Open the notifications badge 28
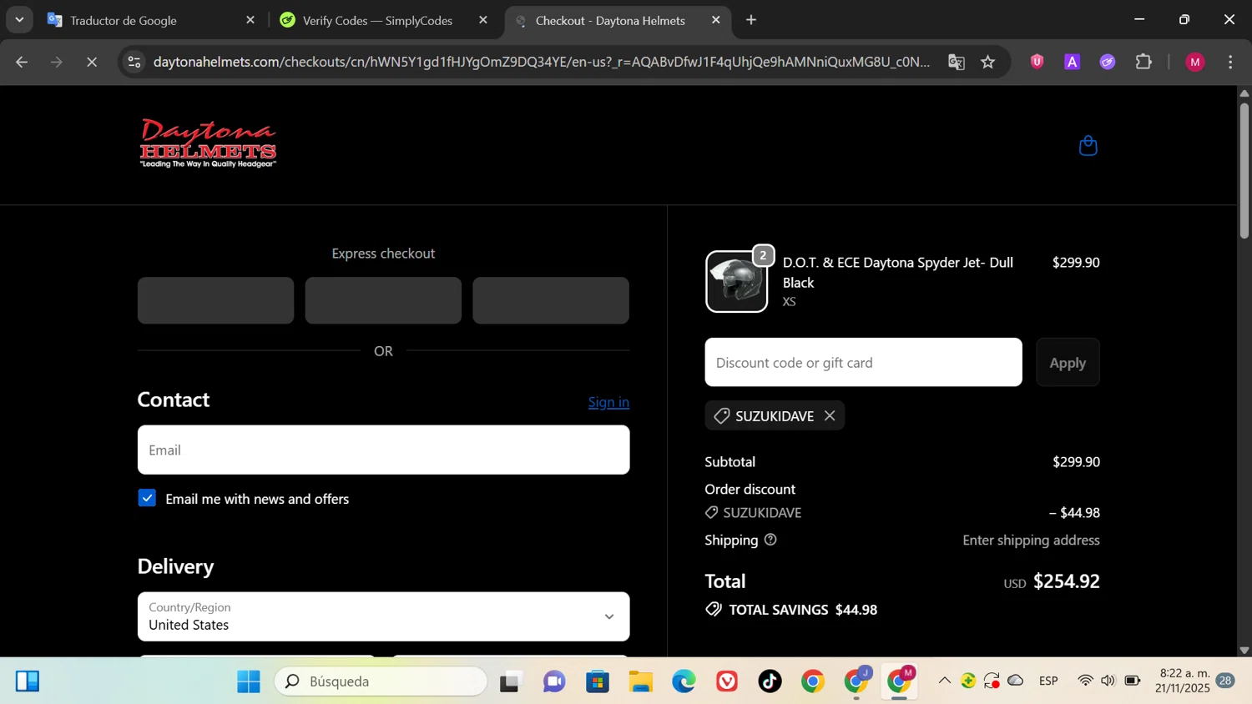 coord(1225,681)
